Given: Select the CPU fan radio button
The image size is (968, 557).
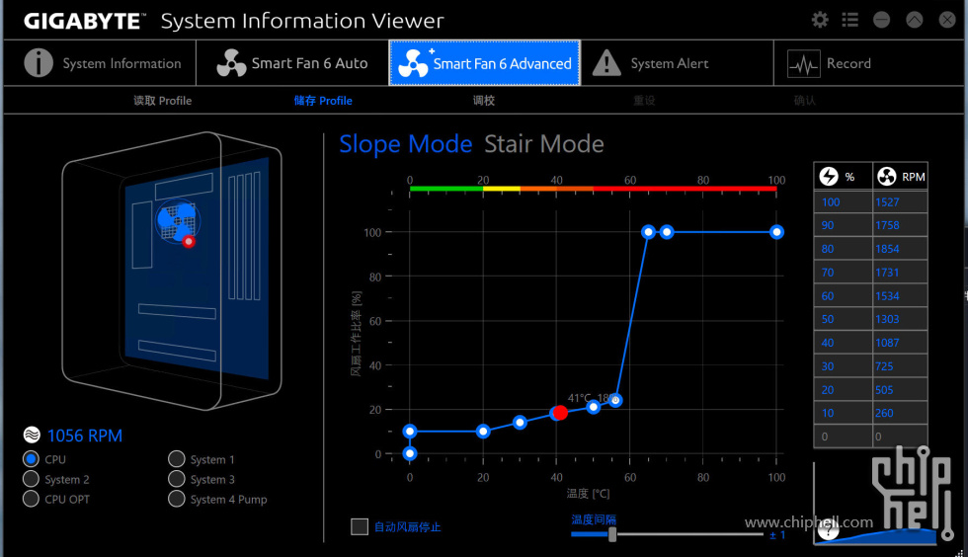Looking at the screenshot, I should [x=31, y=459].
